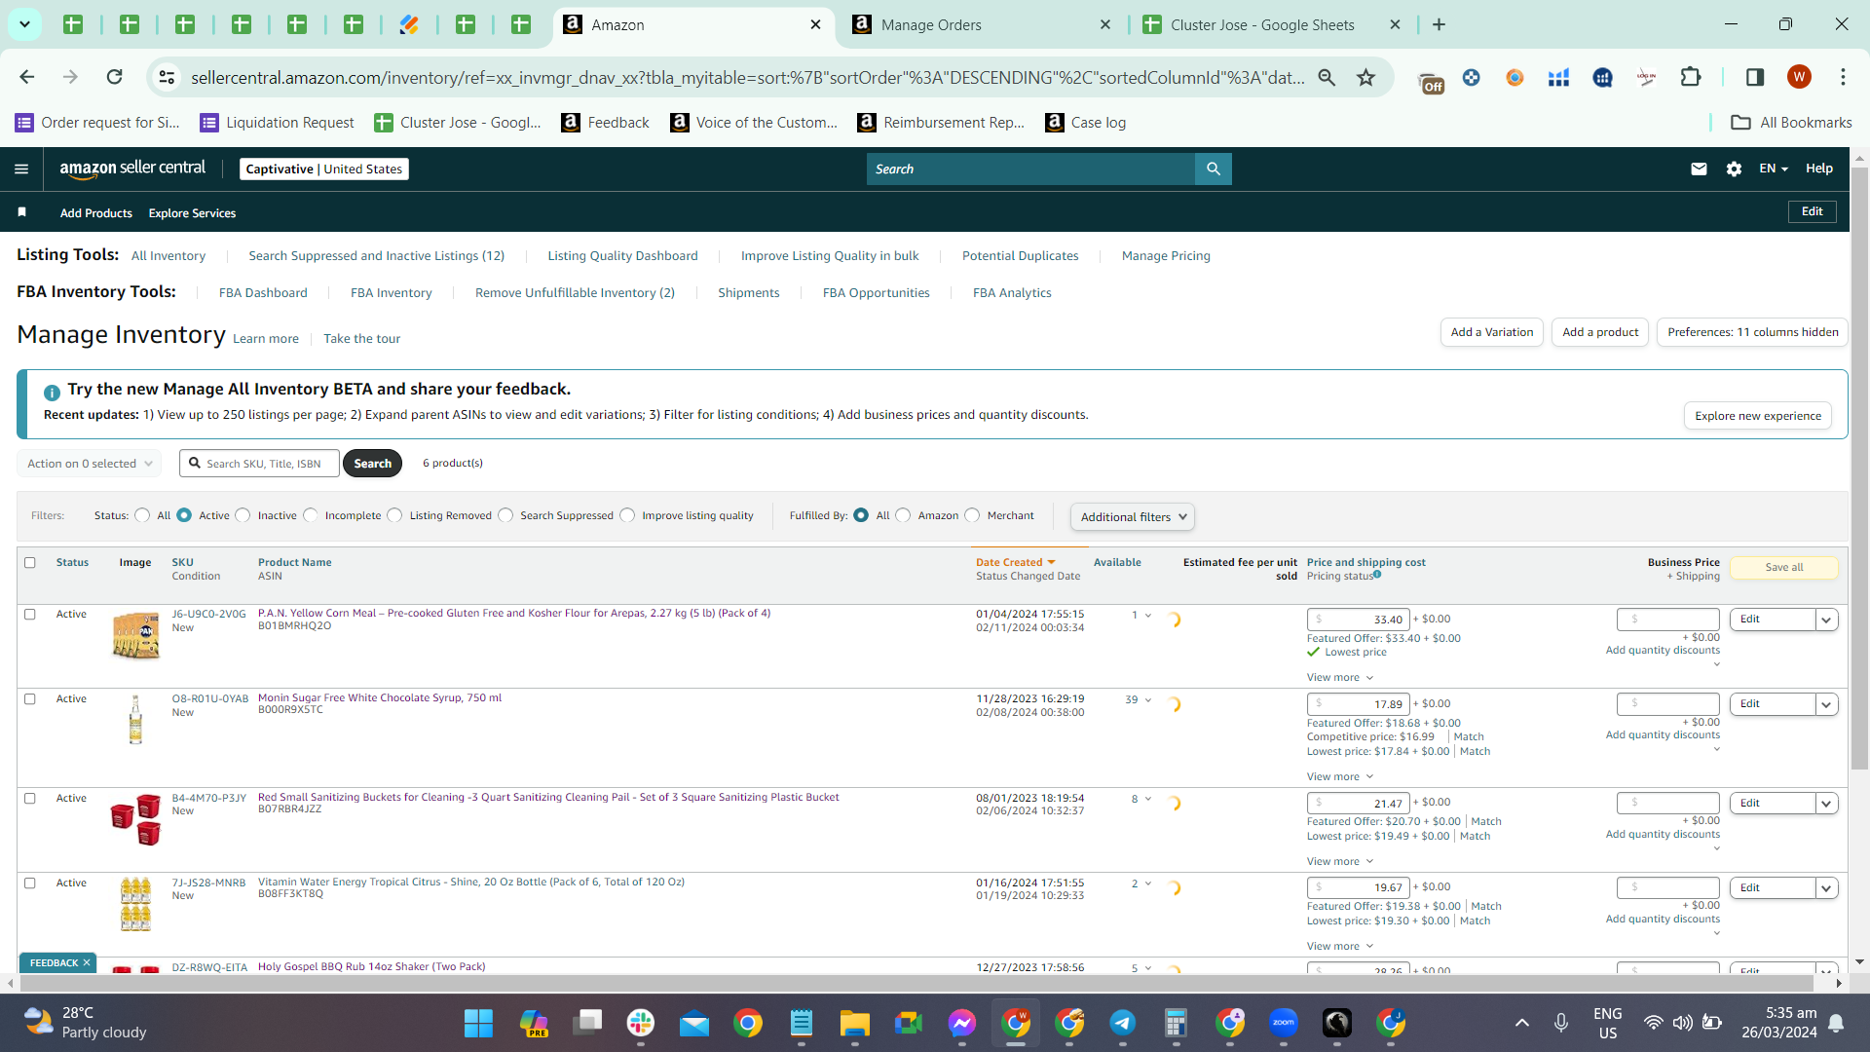This screenshot has width=1870, height=1052.
Task: Click the Amazon Seller Central logo
Action: click(x=132, y=169)
